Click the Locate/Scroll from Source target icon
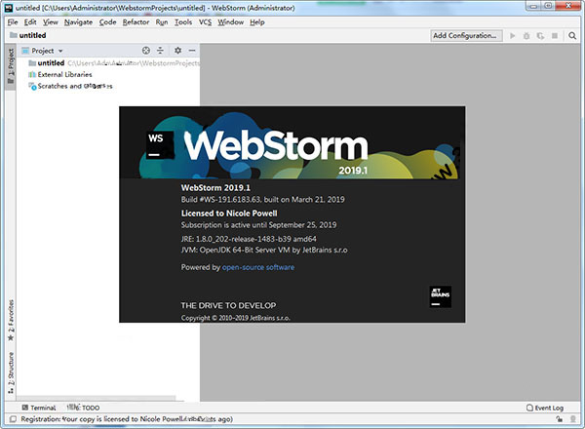585x429 pixels. pyautogui.click(x=146, y=51)
